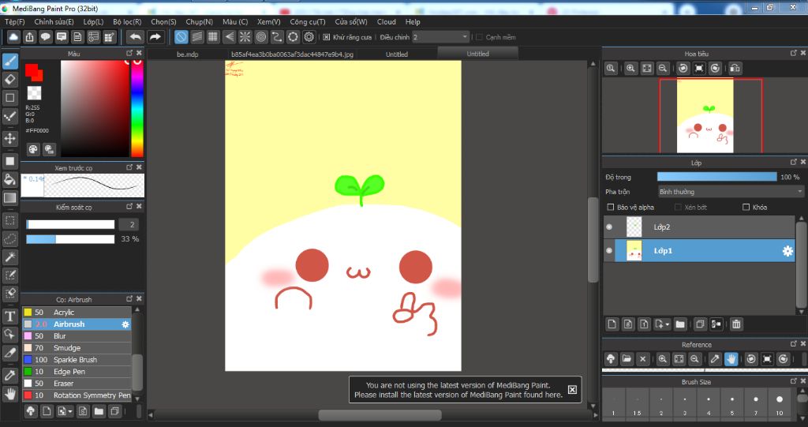Hide the Lớp1 layer visibility dot

(x=609, y=251)
